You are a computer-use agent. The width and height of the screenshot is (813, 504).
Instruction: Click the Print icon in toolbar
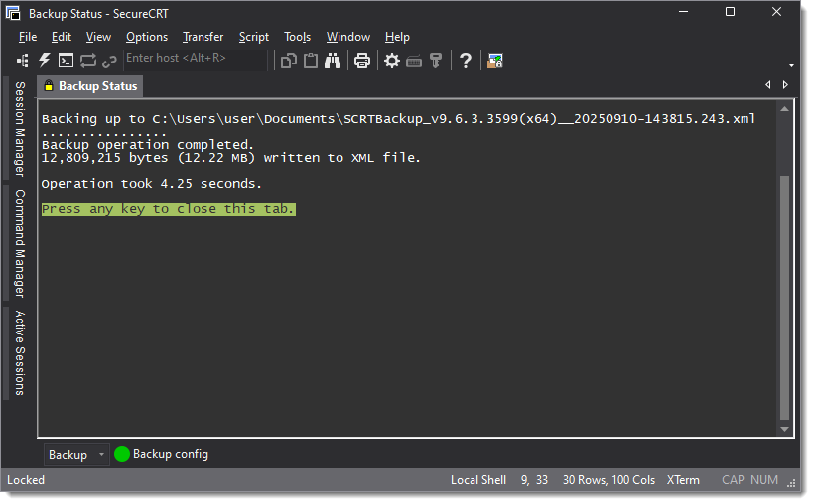click(x=362, y=61)
